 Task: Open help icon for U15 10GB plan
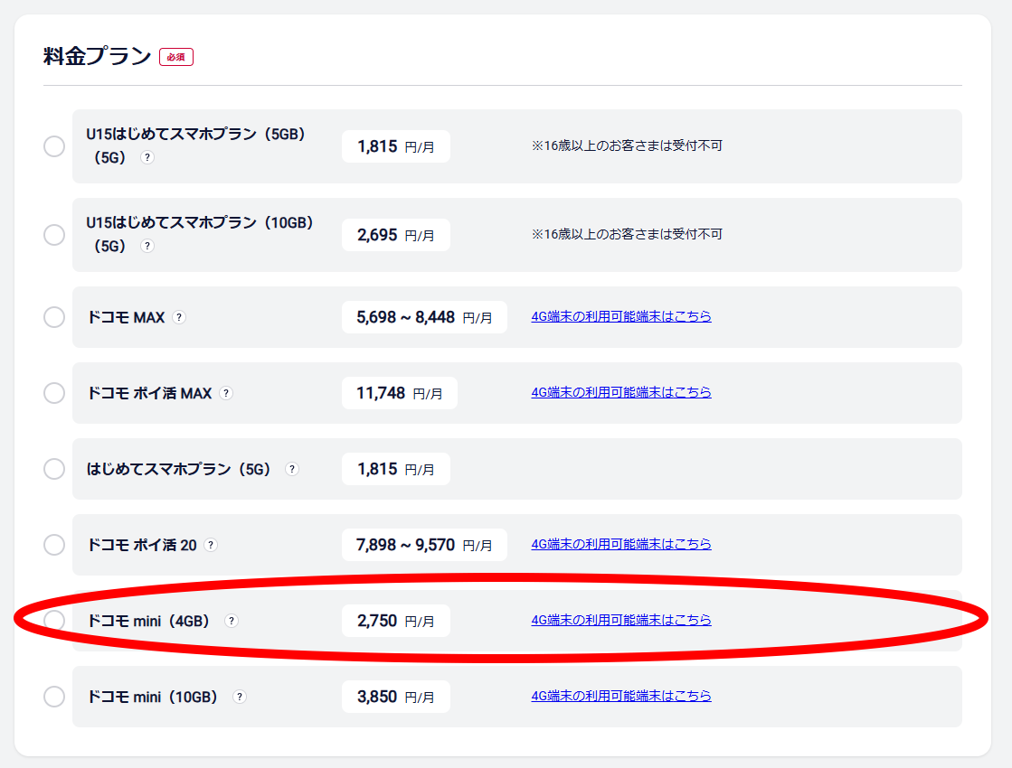click(x=147, y=246)
